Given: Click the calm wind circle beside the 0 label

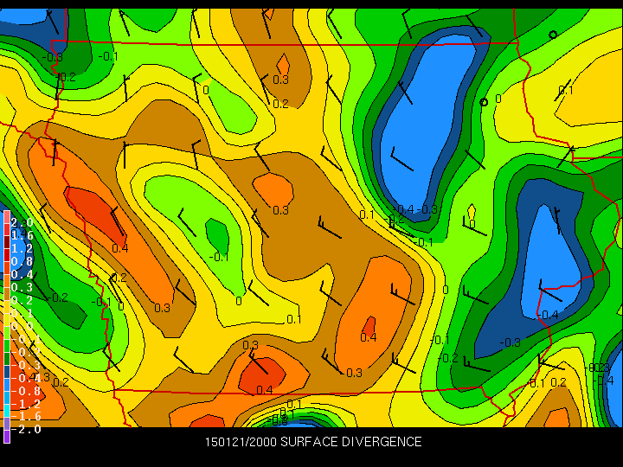Looking at the screenshot, I should click(x=484, y=102).
